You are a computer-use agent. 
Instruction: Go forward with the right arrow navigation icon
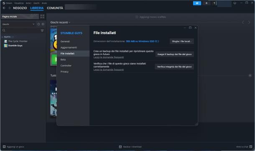[x=9, y=8]
